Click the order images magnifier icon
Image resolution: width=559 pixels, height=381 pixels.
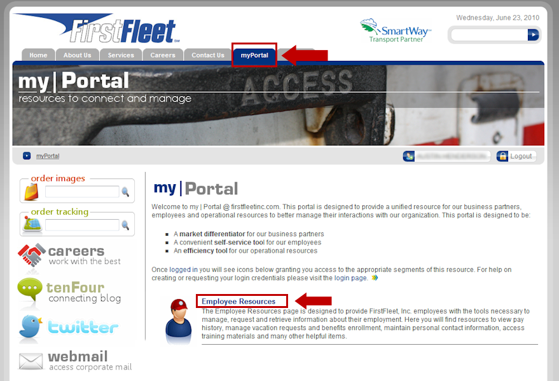point(125,192)
